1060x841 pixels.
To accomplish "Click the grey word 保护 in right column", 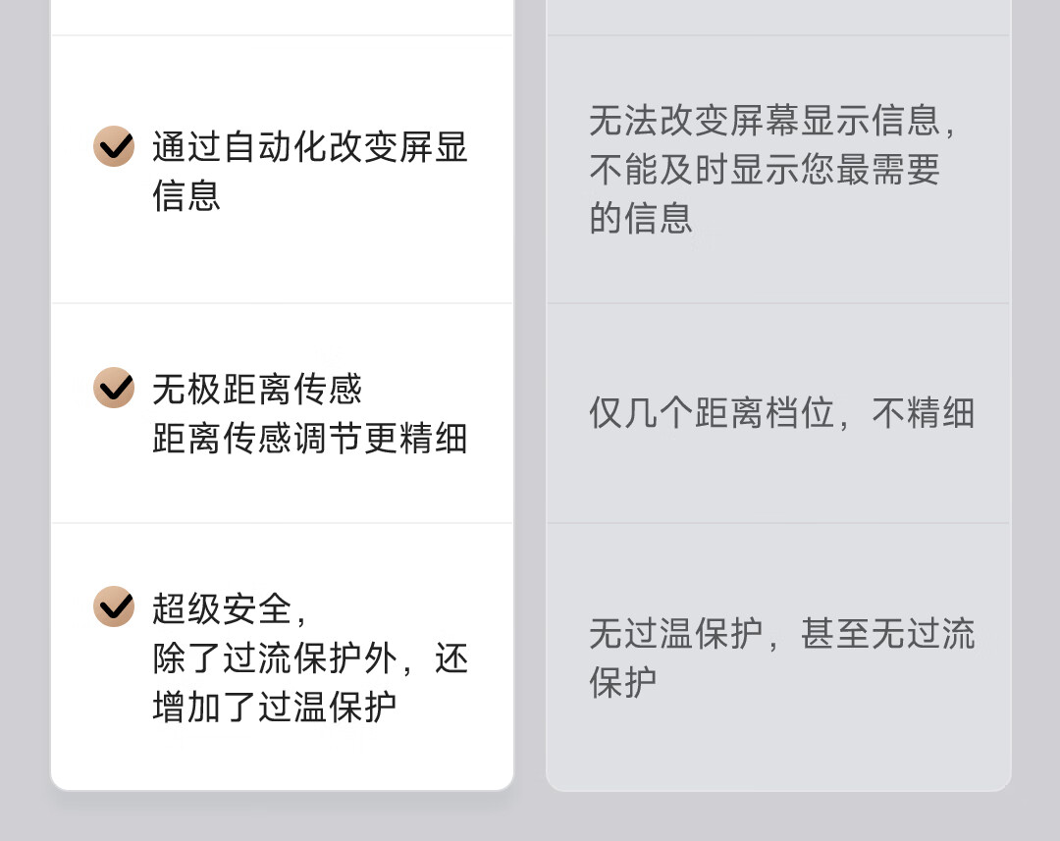I will click(623, 683).
